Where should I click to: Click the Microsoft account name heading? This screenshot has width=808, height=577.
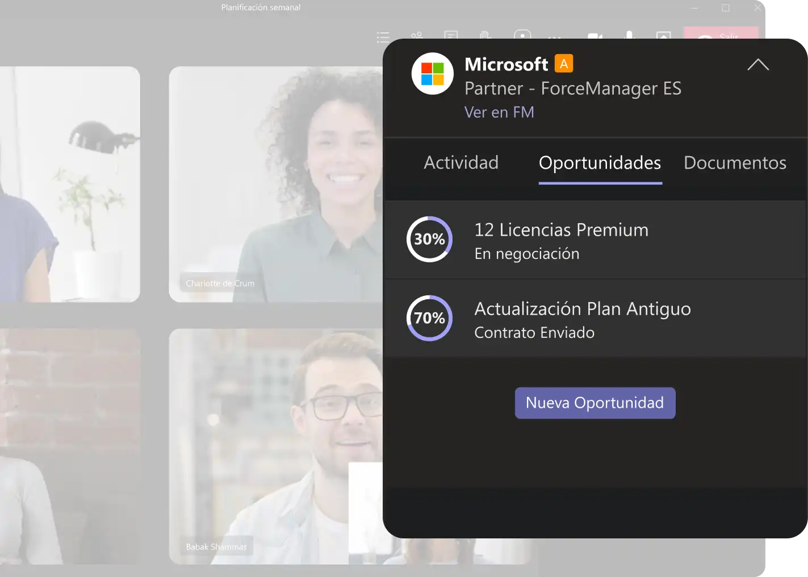click(506, 64)
